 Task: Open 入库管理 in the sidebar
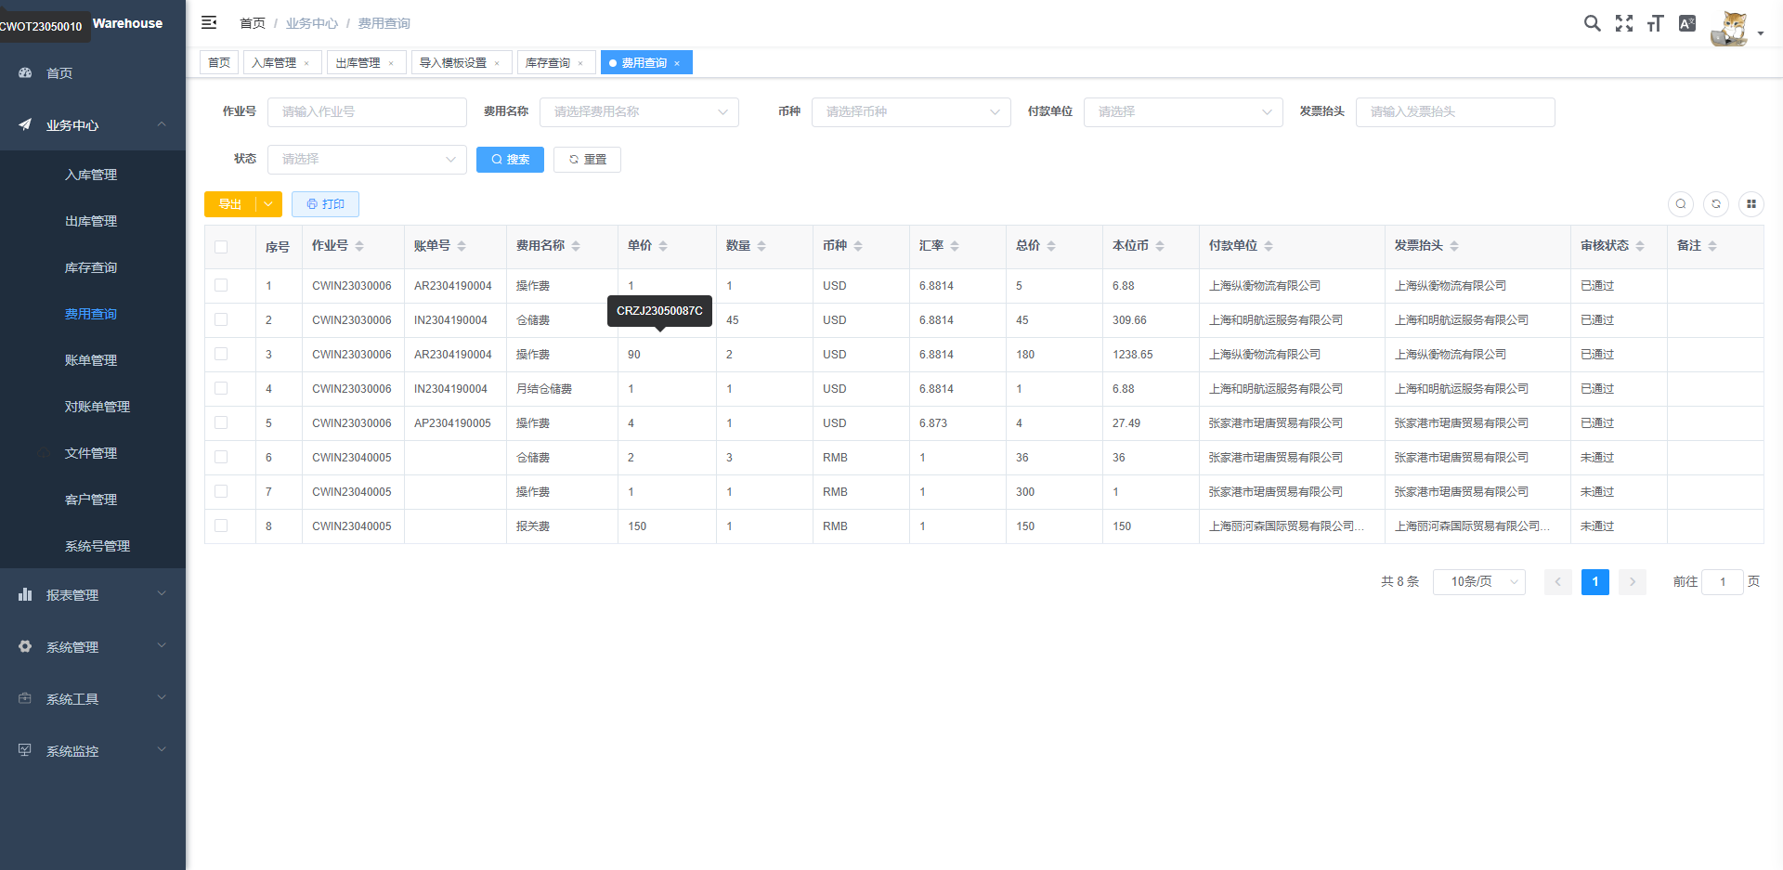pos(93,175)
